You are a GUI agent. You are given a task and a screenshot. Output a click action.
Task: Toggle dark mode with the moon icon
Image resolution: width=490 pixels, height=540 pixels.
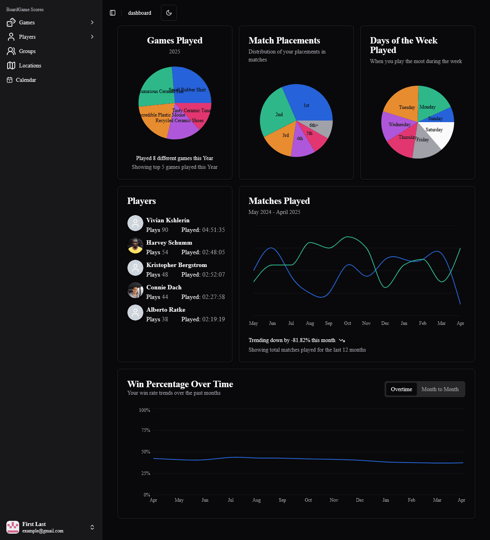pos(169,12)
